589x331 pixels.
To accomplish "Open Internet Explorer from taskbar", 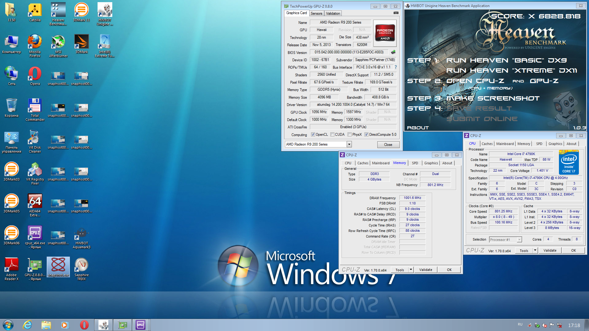I will click(x=28, y=325).
